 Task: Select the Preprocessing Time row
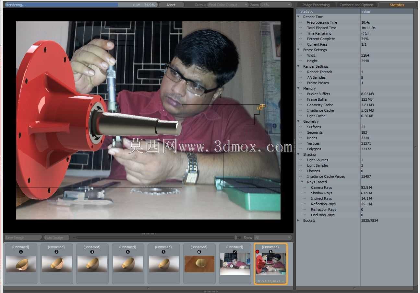[355, 22]
